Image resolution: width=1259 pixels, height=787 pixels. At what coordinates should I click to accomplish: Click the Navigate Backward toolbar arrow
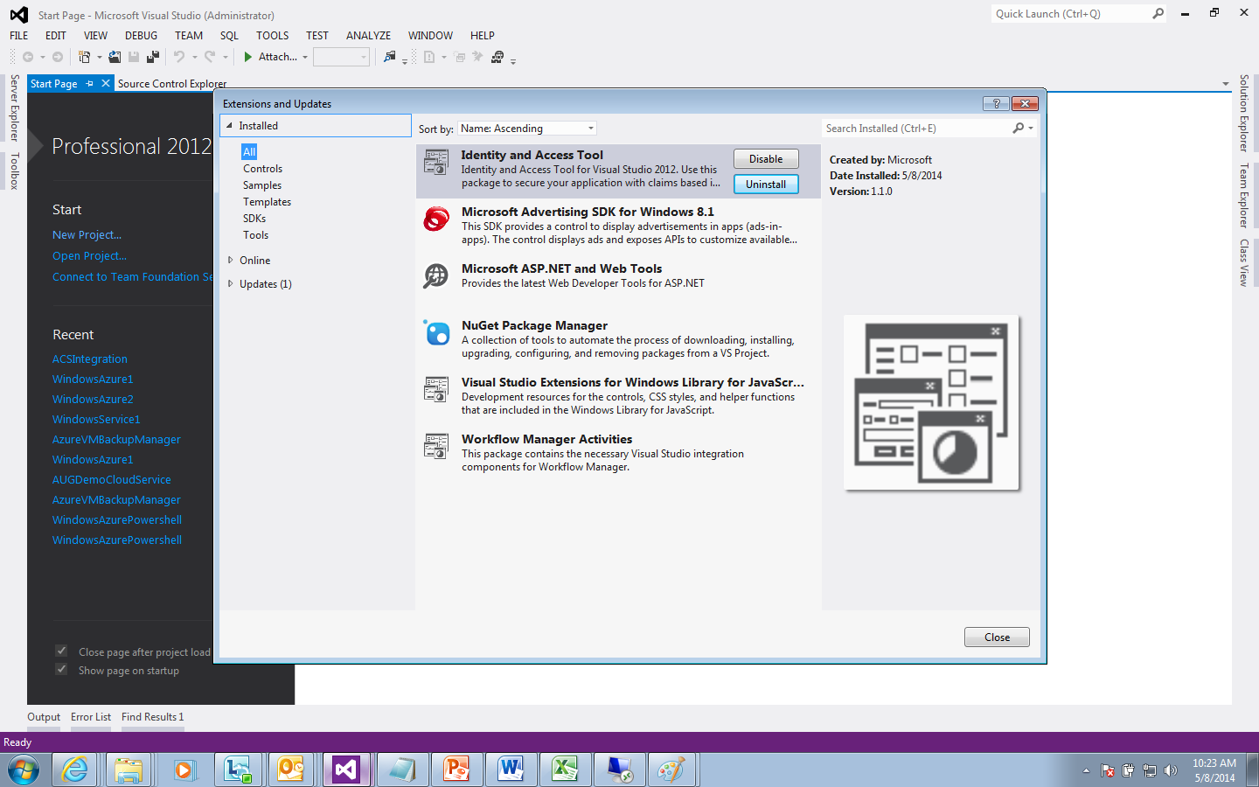click(28, 57)
